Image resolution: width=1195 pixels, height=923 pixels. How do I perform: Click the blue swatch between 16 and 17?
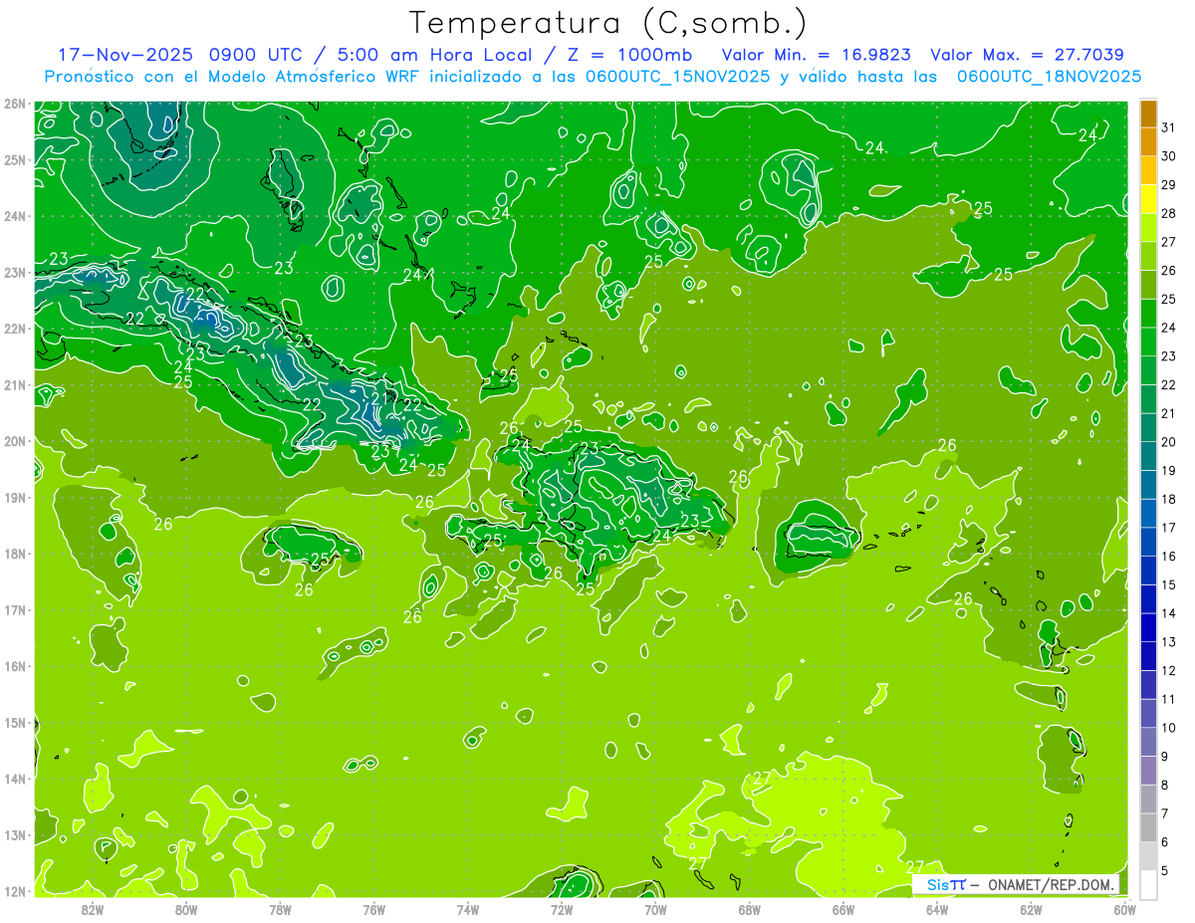[x=1148, y=543]
